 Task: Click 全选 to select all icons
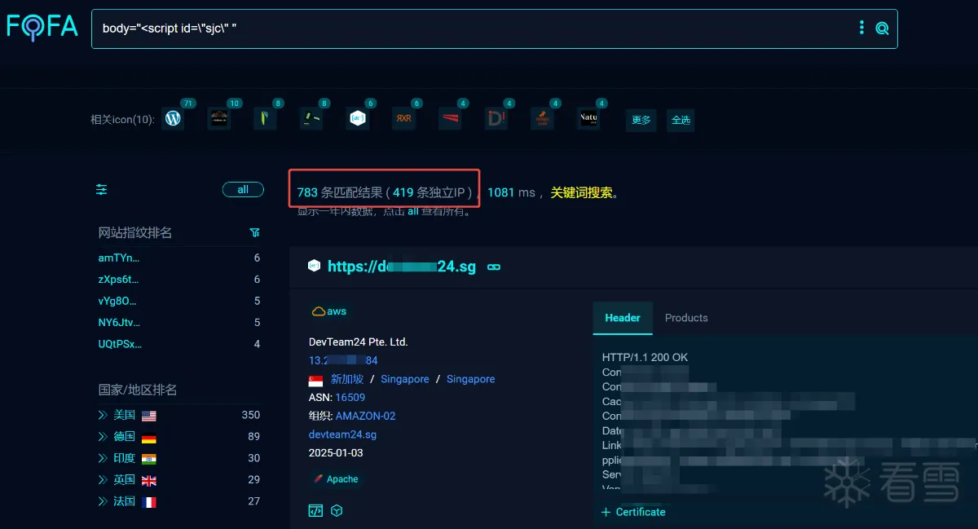click(681, 120)
